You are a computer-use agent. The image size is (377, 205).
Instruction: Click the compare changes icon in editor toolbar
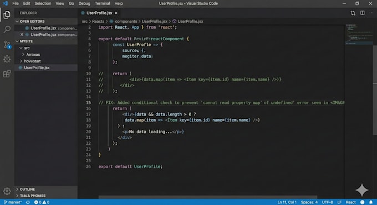click(x=353, y=13)
